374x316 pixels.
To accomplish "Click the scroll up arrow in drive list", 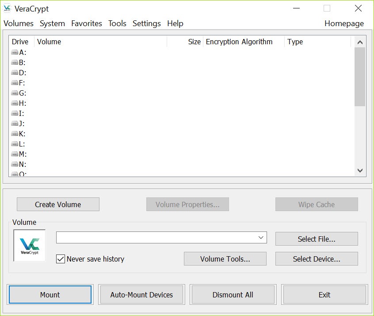I will tap(360, 42).
